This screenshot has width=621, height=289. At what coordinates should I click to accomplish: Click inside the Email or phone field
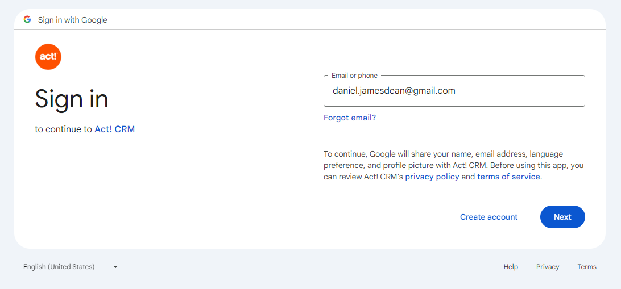(x=454, y=91)
